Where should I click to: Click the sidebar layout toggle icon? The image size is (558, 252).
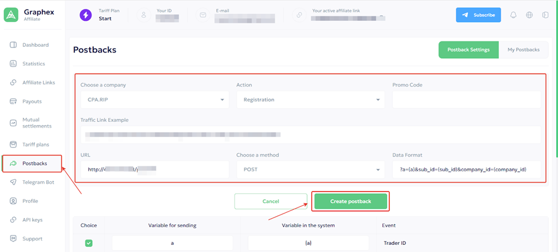click(545, 15)
